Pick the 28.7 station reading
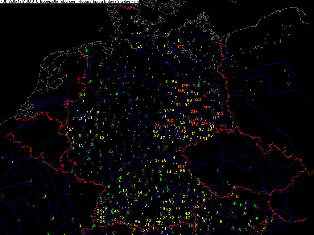Screen dimensions: 314x235 204,123
